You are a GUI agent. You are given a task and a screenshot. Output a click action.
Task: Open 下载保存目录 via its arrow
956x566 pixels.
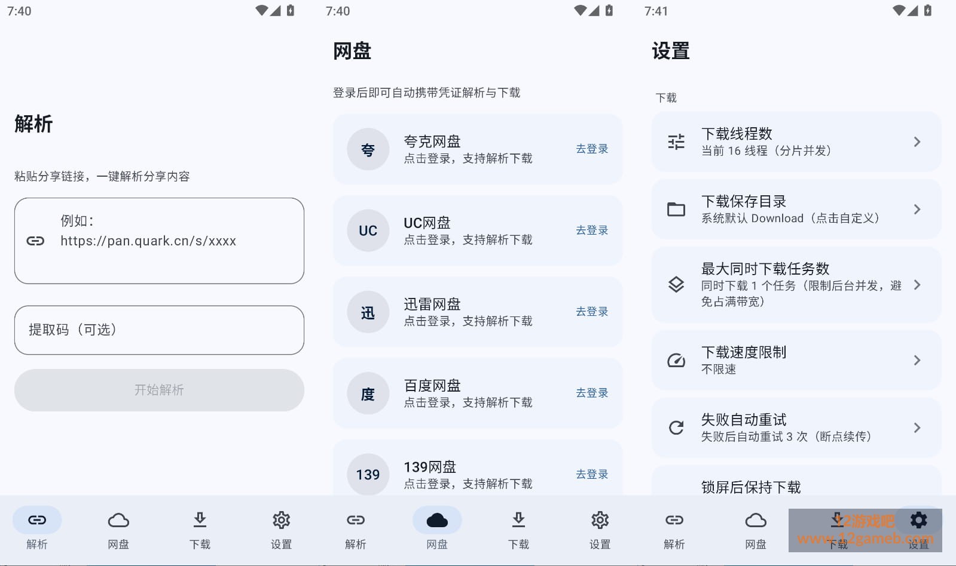[917, 209]
